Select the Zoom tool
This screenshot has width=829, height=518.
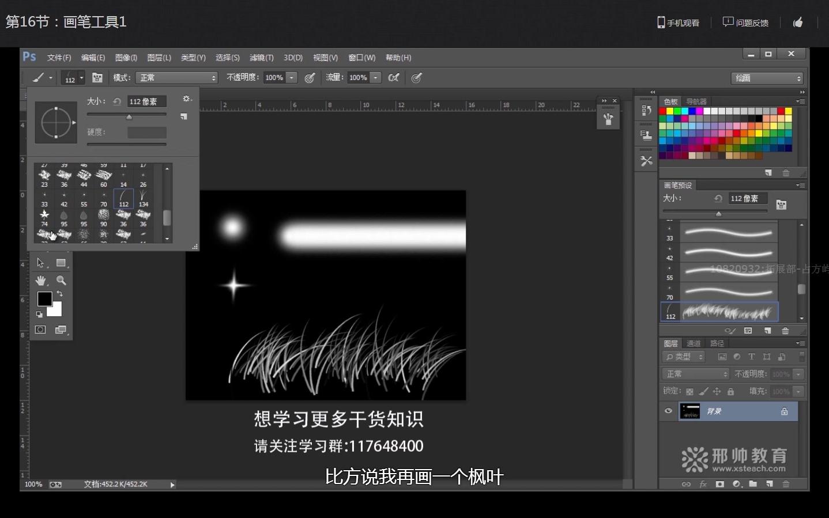point(61,281)
